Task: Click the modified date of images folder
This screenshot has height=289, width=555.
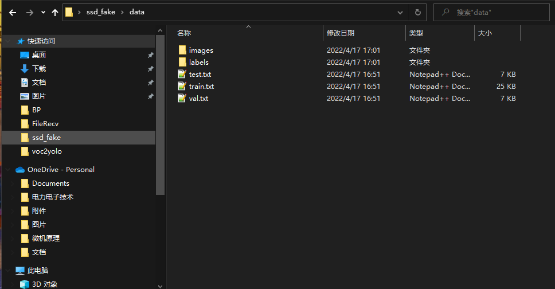Action: coord(353,50)
